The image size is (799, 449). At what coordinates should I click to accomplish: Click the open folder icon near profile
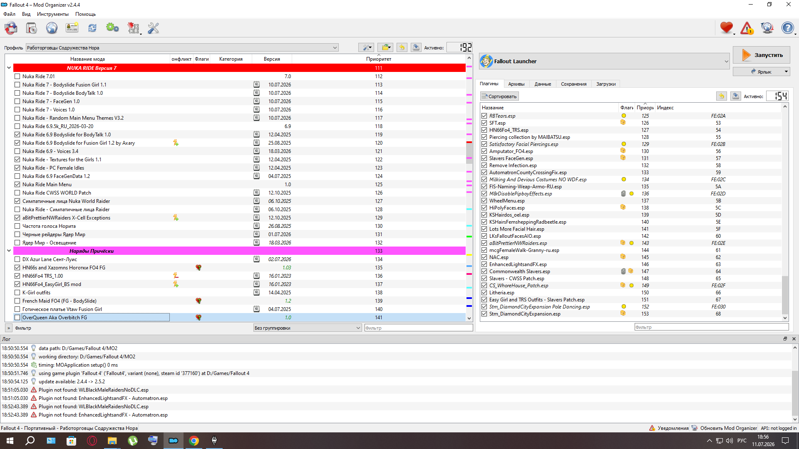[386, 47]
